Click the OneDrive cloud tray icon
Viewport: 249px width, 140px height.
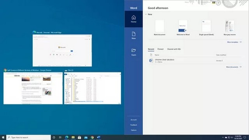click(x=226, y=137)
